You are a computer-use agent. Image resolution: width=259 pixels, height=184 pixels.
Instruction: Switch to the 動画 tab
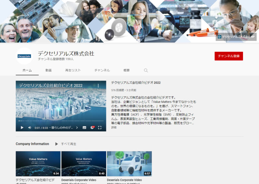tap(48, 70)
